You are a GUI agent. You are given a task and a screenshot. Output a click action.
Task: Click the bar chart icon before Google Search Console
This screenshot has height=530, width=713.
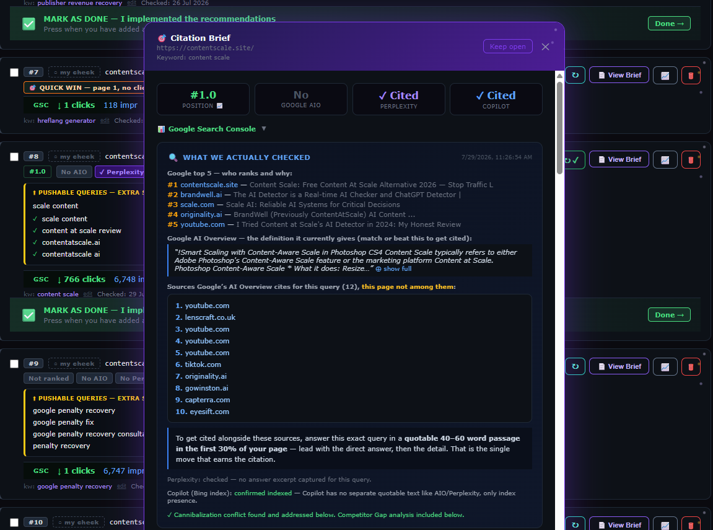coord(161,129)
